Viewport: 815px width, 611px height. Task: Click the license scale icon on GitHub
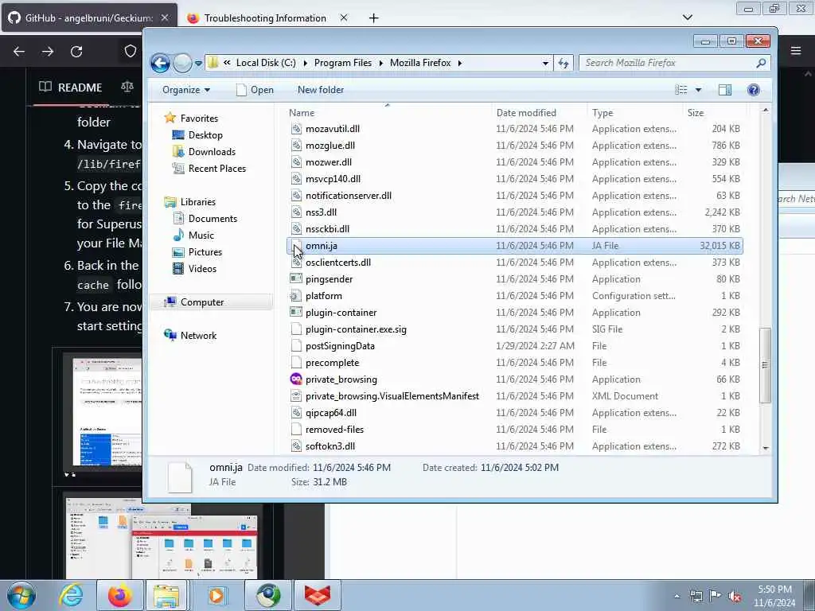coord(127,87)
